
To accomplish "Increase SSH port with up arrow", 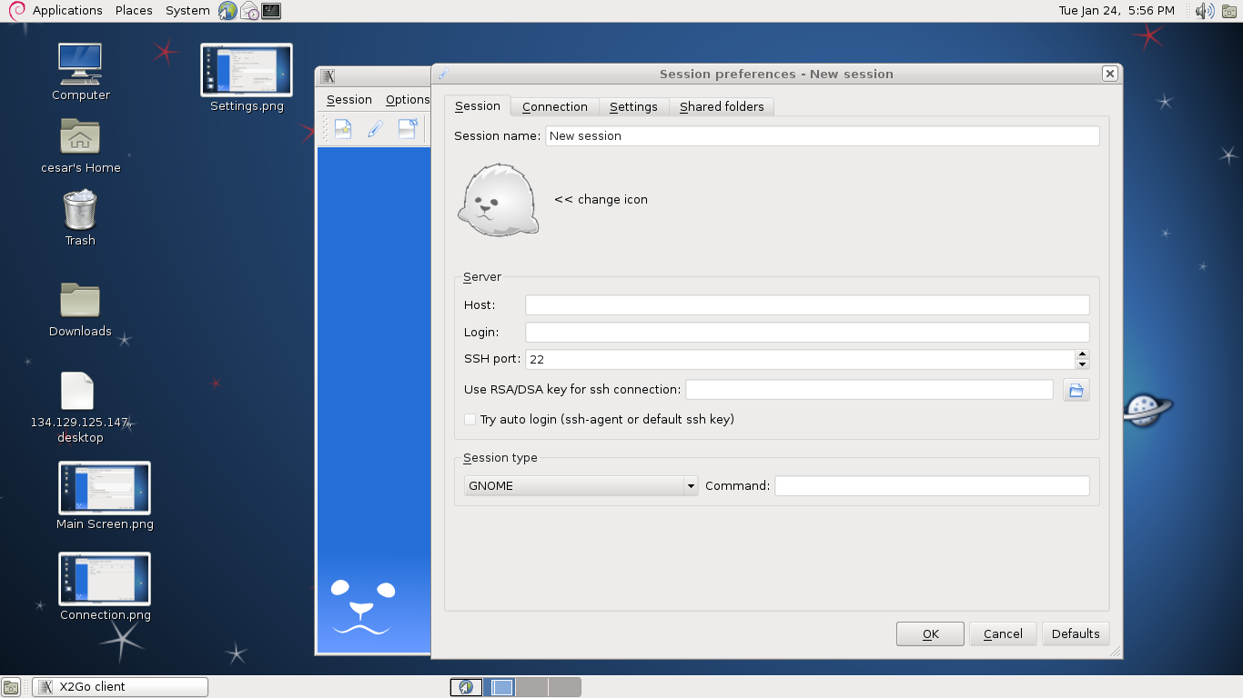I will [1082, 354].
